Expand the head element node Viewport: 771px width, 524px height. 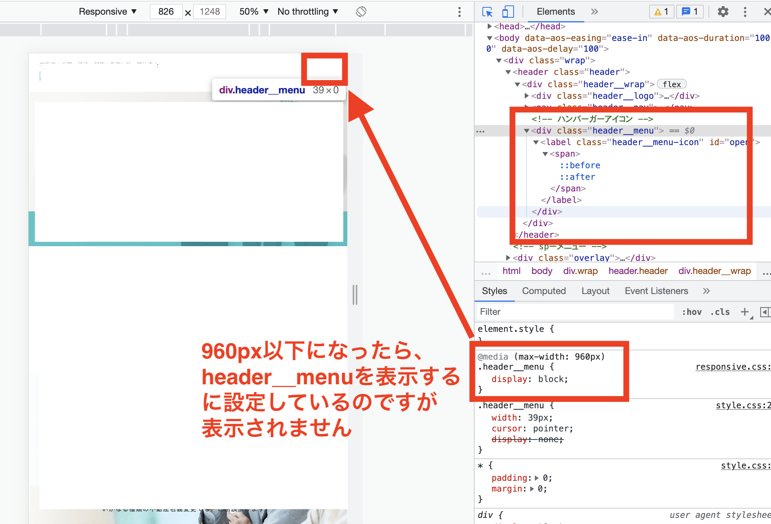click(489, 26)
